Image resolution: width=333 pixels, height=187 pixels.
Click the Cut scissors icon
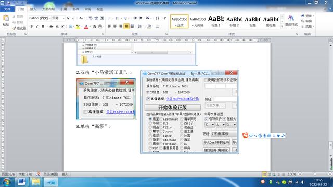pyautogui.click(x=14, y=16)
